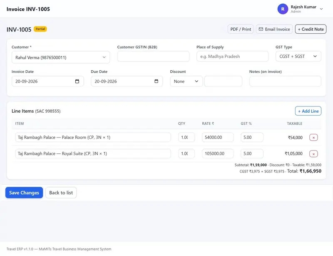The image size is (333, 256).
Task: Edit the Royal Suite item description
Action: tap(93, 153)
